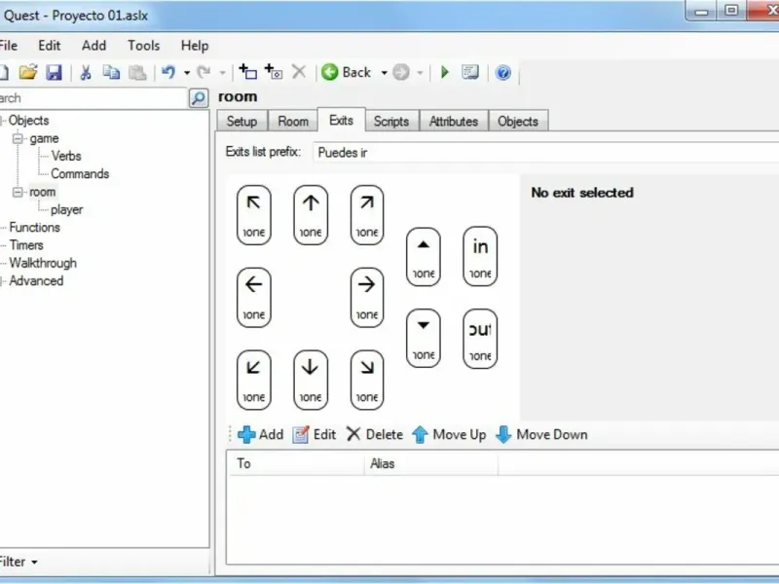Play the game with the green triangle

pyautogui.click(x=445, y=72)
